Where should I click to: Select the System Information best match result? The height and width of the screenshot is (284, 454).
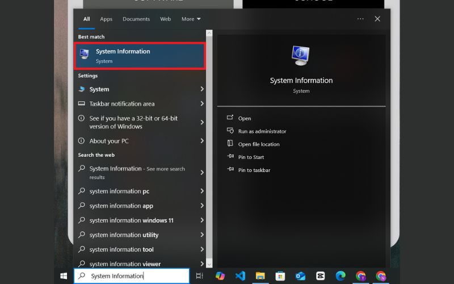(x=140, y=56)
